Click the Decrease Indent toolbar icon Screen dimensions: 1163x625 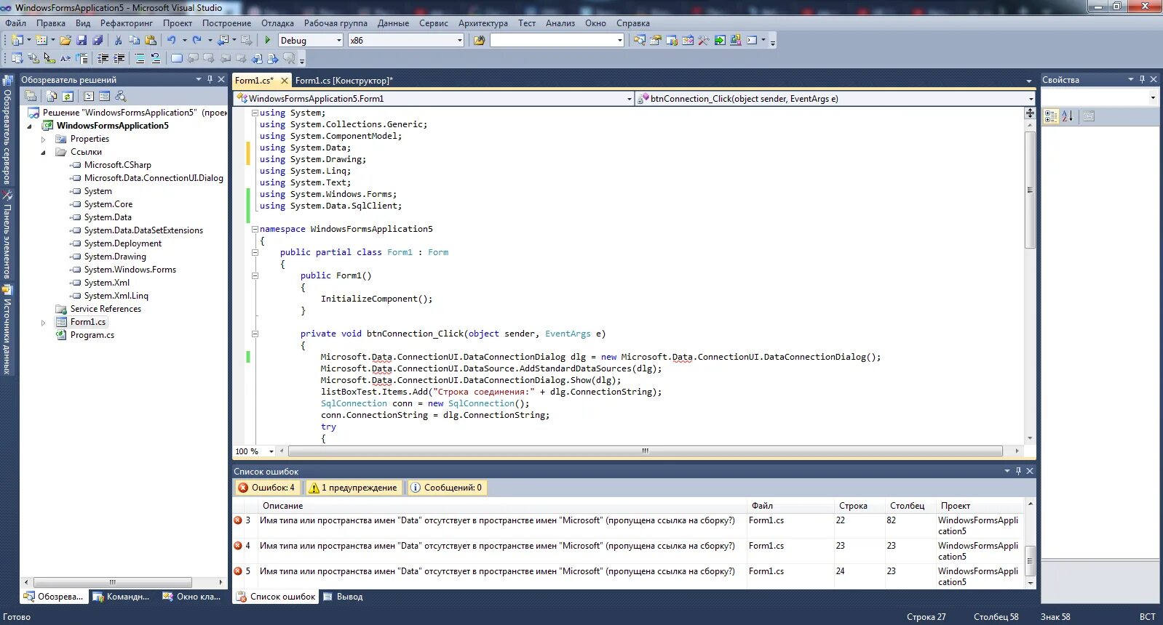click(x=103, y=58)
